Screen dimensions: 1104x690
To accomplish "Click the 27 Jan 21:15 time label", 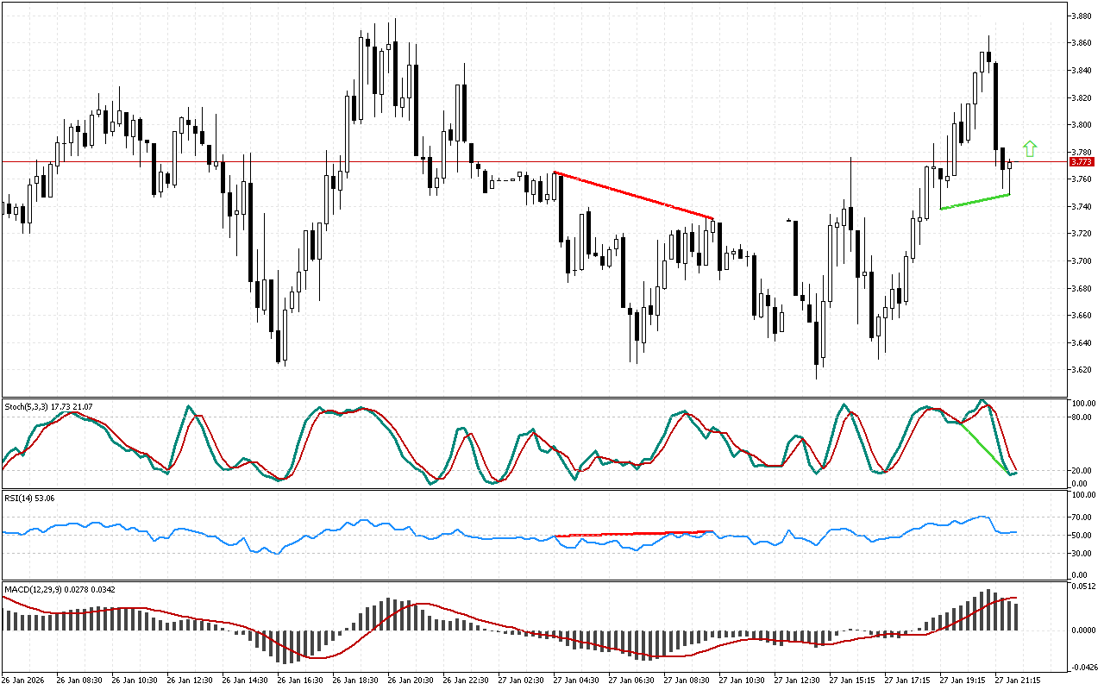I will [x=1016, y=680].
